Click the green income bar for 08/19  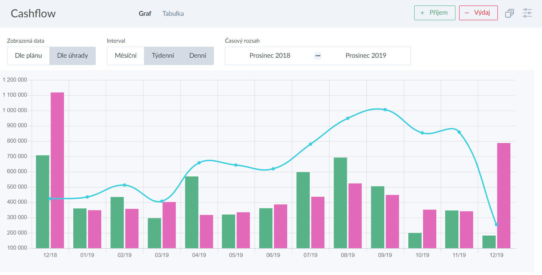point(340,202)
